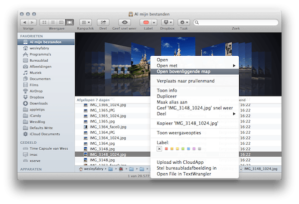The image size is (299, 204).
Task: Choose Kopieer 'IMG_3148_1024.jpg'
Action: (195, 123)
